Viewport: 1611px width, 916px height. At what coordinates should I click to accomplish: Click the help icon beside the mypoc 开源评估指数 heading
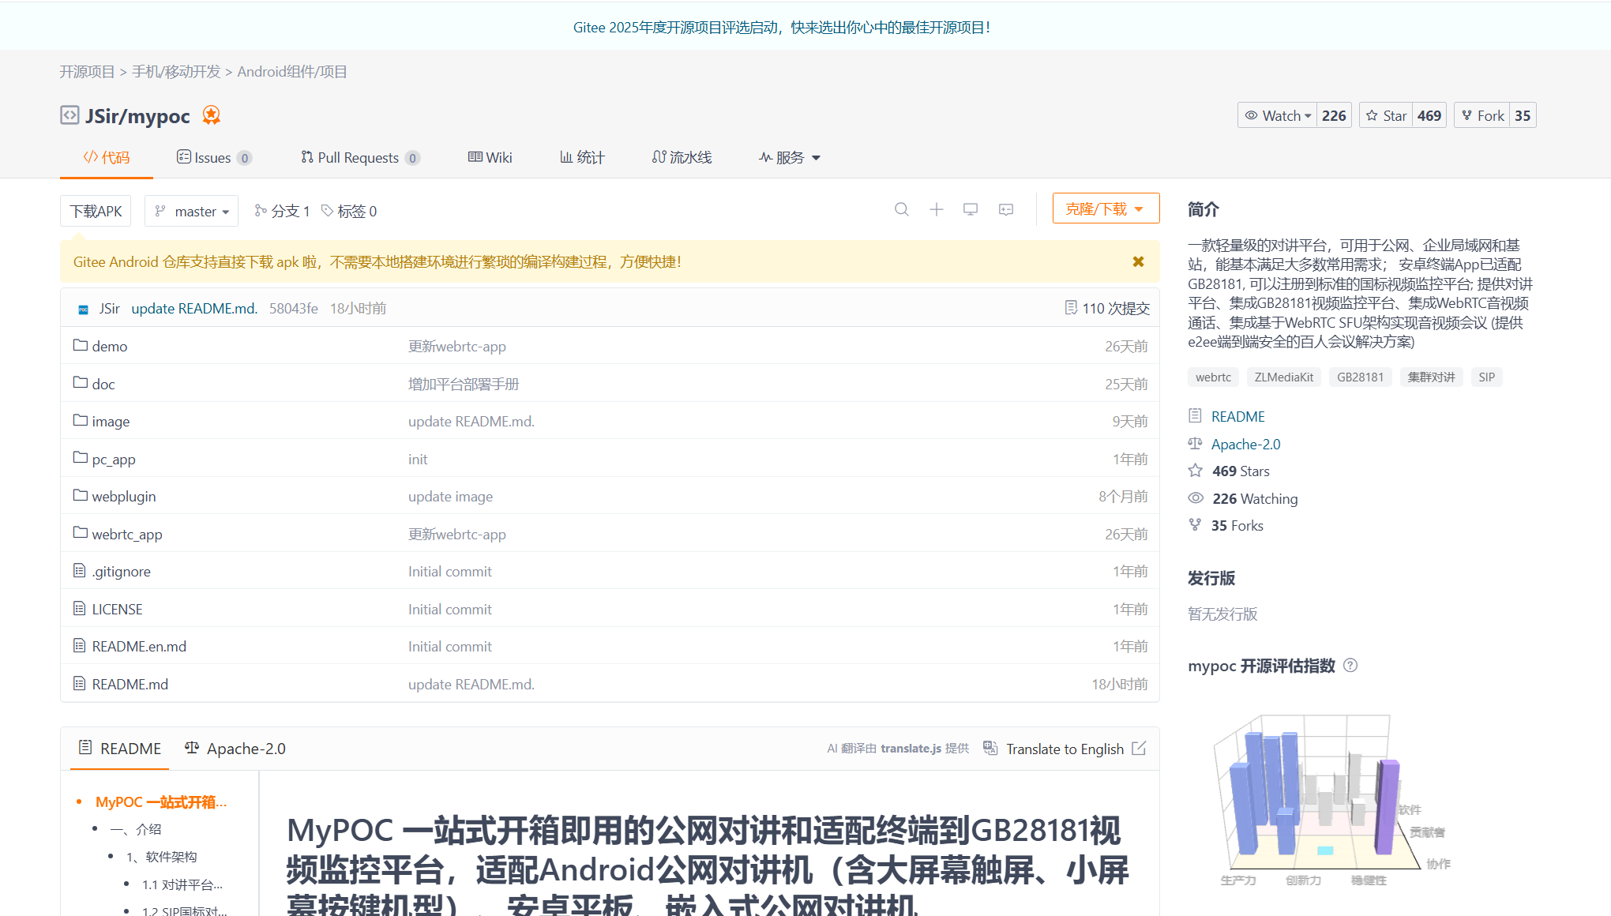click(x=1350, y=665)
